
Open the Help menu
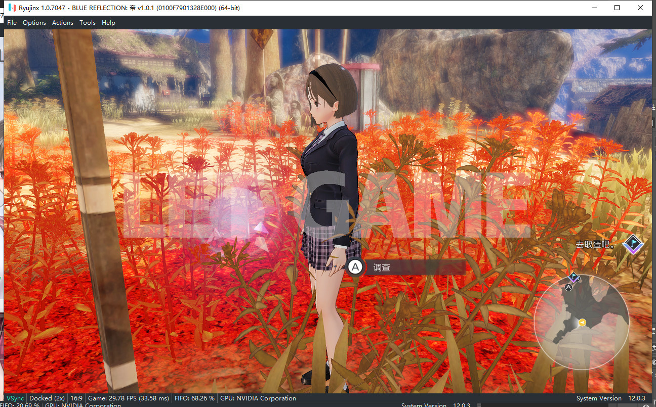pos(108,23)
